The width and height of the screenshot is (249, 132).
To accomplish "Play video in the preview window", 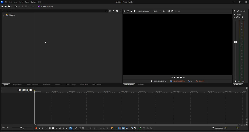I will click(175, 78).
